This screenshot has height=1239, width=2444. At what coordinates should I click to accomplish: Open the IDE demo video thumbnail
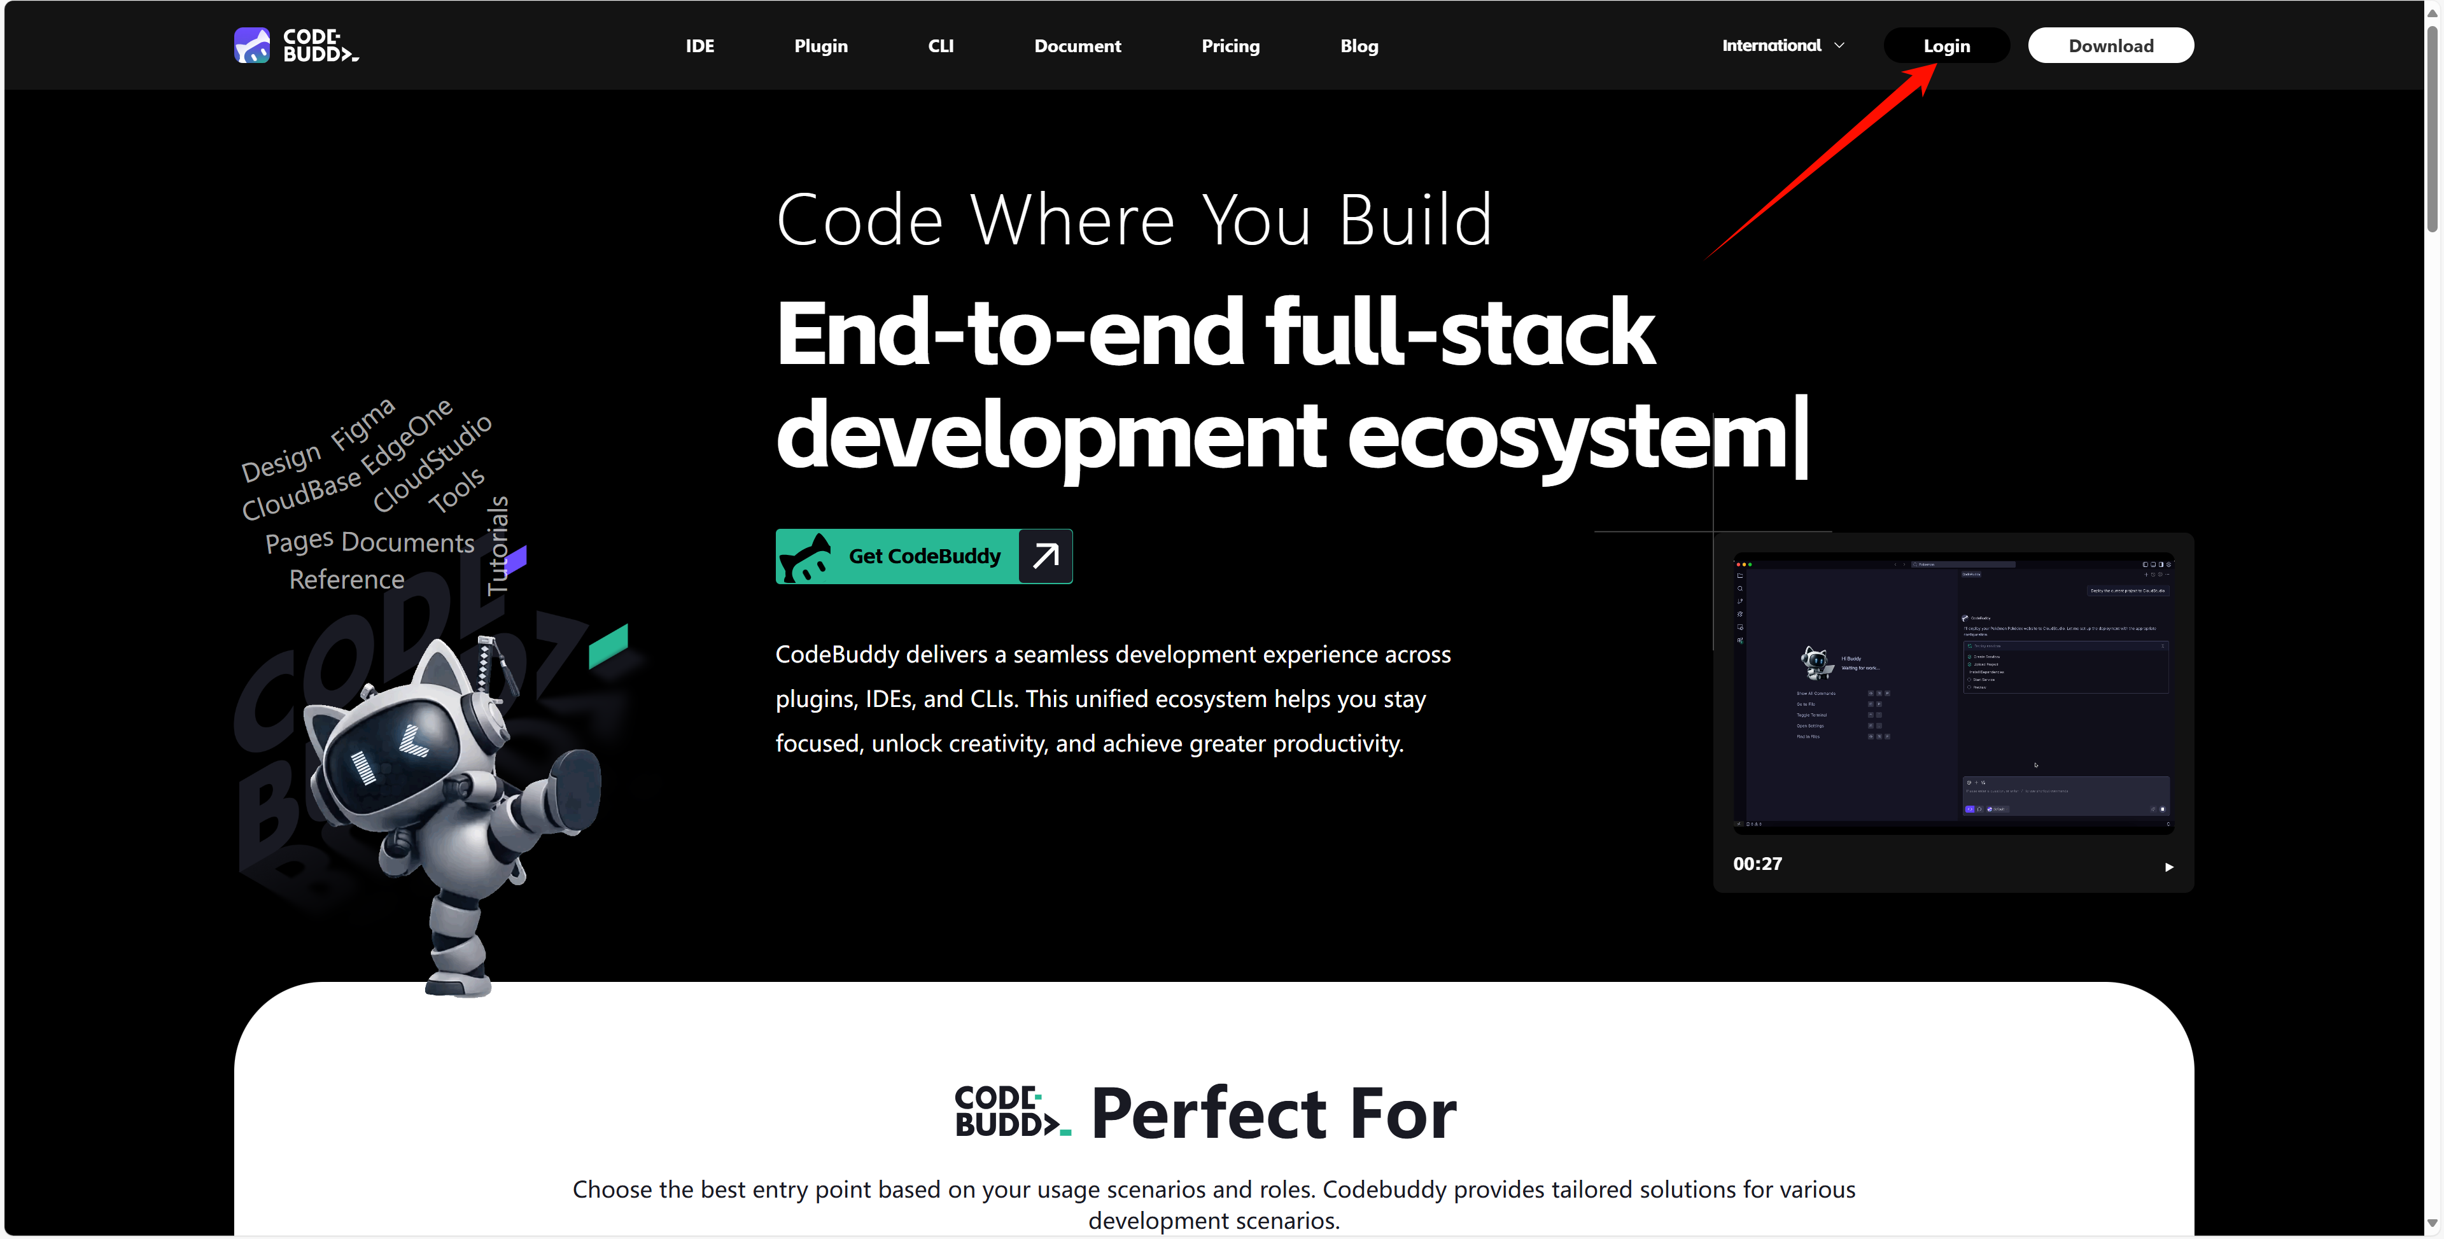[x=1953, y=692]
